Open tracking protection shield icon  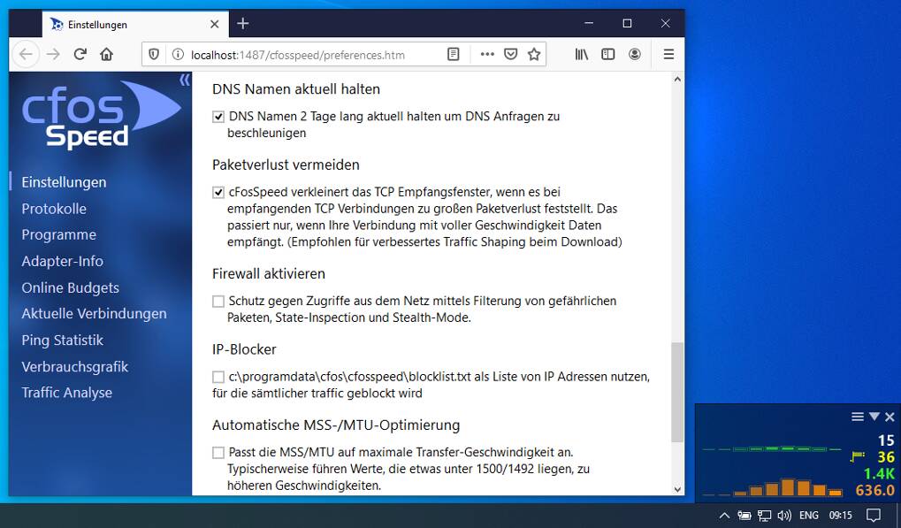point(154,55)
